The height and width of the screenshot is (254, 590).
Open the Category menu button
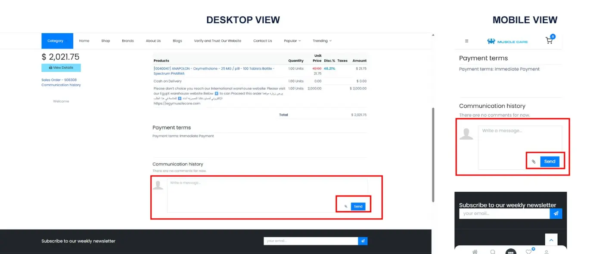(56, 41)
